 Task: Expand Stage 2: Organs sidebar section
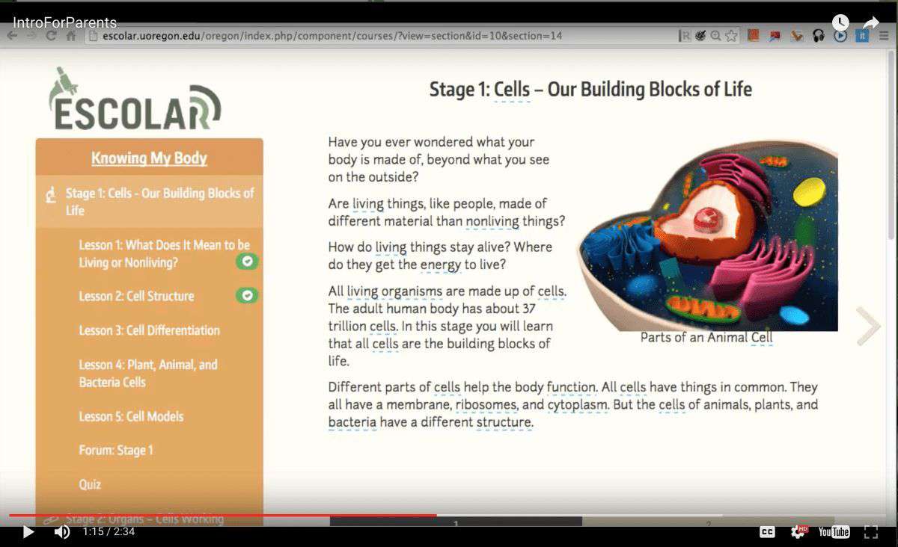click(x=144, y=519)
